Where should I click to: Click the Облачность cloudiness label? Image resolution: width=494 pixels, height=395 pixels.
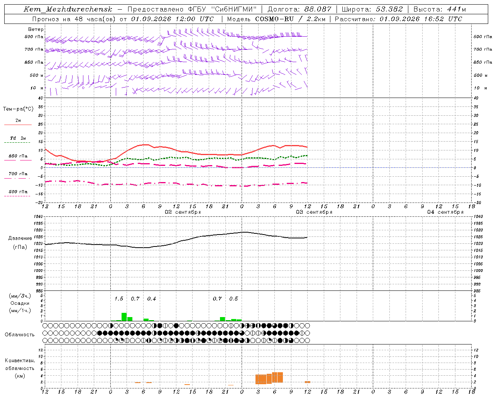point(20,334)
